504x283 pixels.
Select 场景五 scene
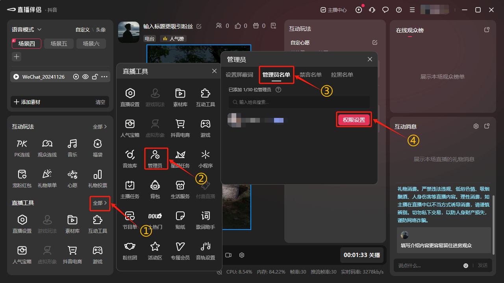tap(59, 44)
